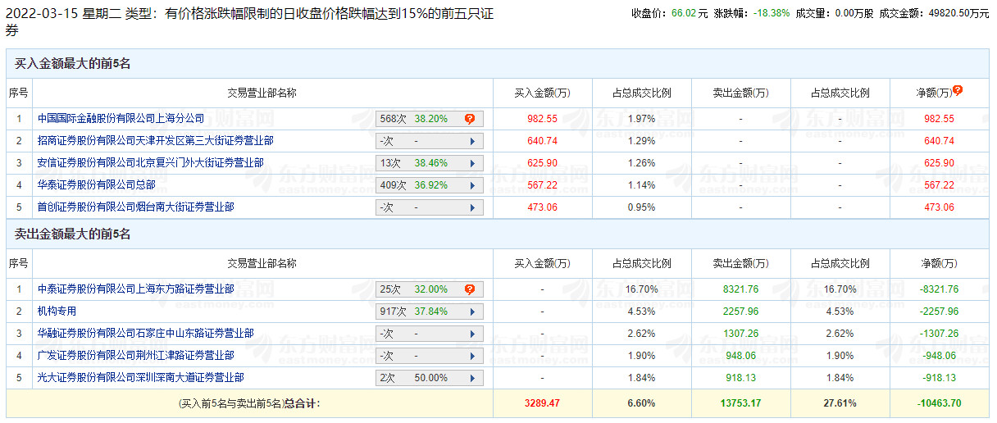Expand the arrow in 409次 36.92% box
The width and height of the screenshot is (997, 423).
point(472,185)
